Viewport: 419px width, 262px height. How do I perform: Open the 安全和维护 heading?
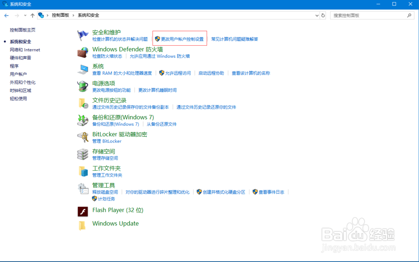[106, 32]
